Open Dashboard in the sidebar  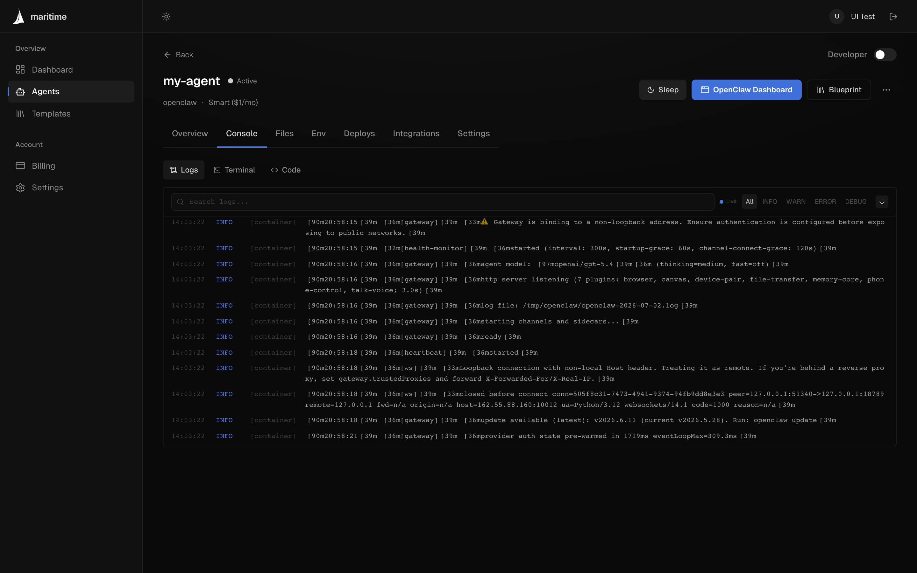[x=71, y=70]
